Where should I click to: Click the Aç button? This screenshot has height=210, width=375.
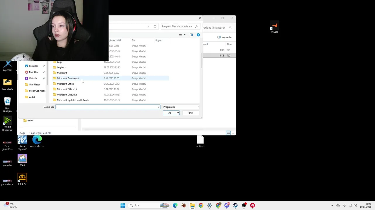click(170, 113)
